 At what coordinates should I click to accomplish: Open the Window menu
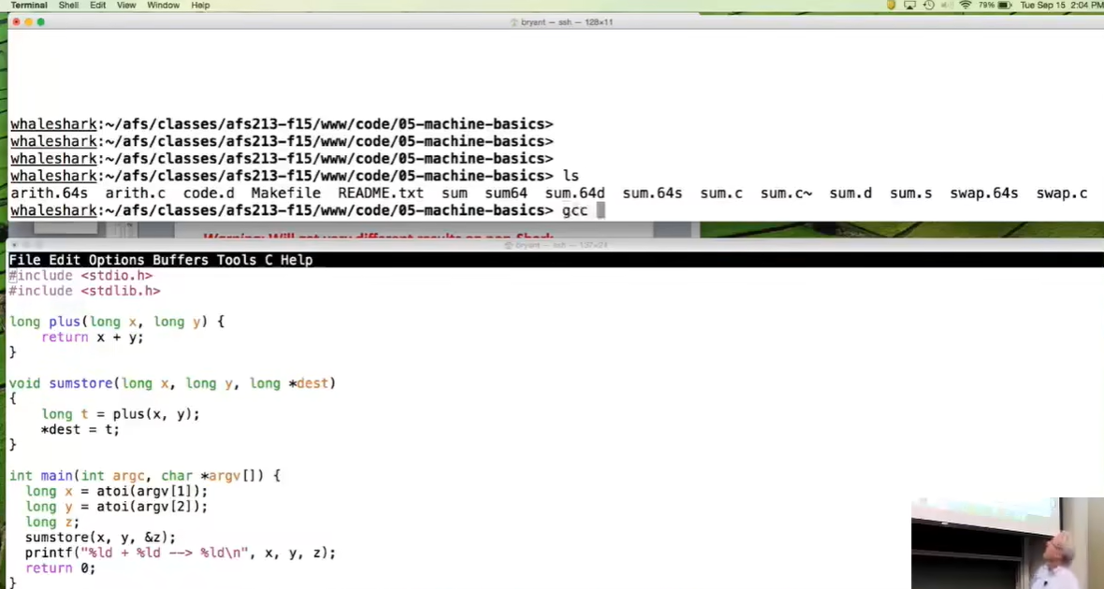(164, 6)
